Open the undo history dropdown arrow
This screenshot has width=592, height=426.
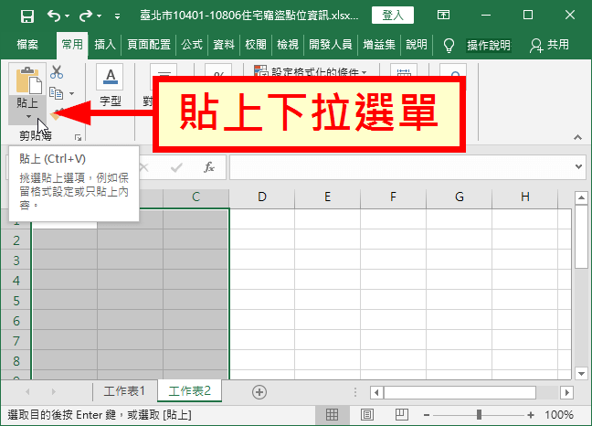(68, 16)
